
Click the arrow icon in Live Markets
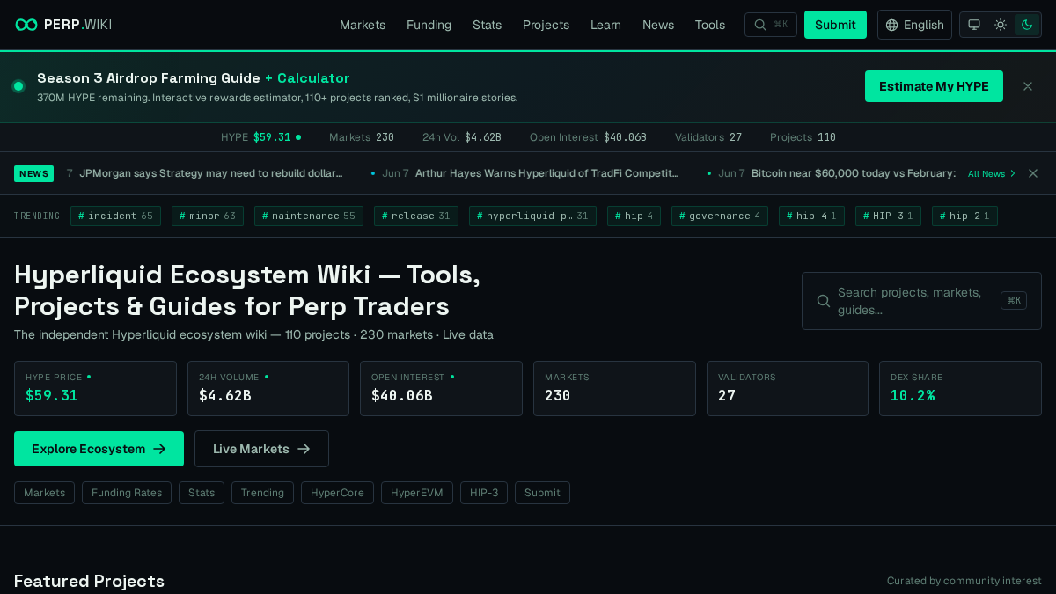[304, 449]
